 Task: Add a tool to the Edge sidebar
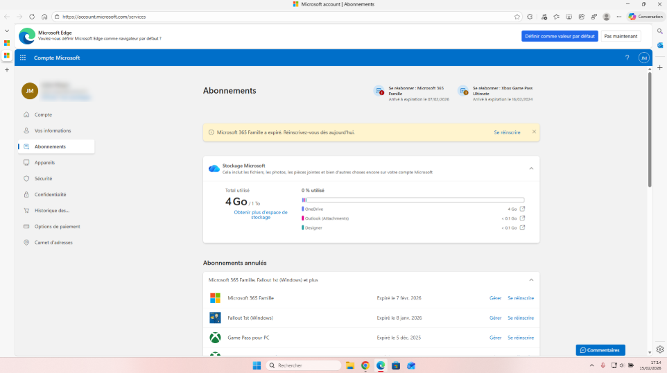(x=660, y=68)
